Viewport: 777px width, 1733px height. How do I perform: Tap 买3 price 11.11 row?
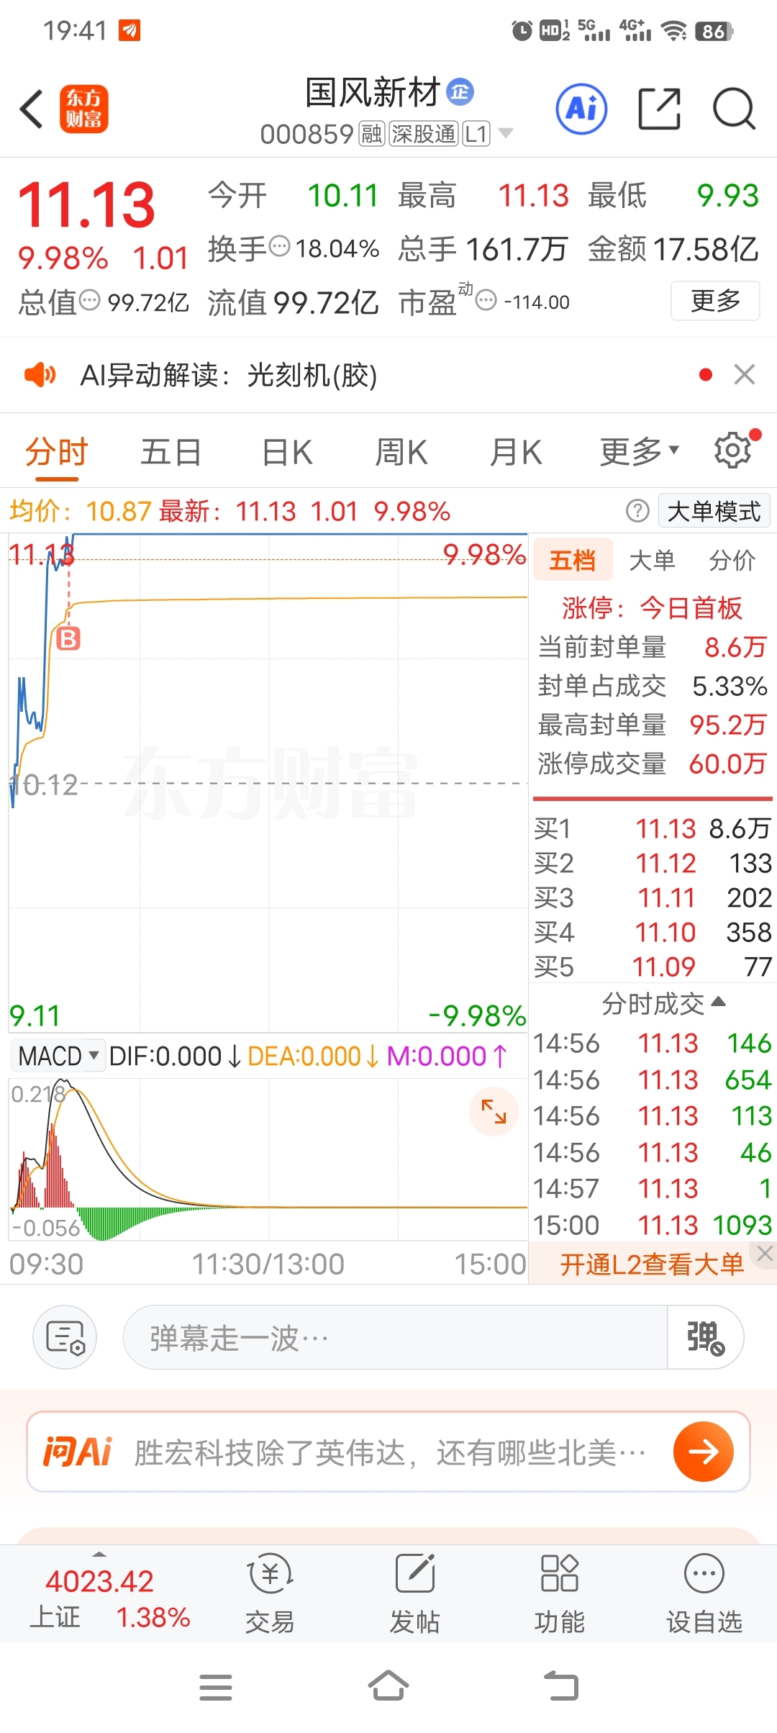point(653,897)
